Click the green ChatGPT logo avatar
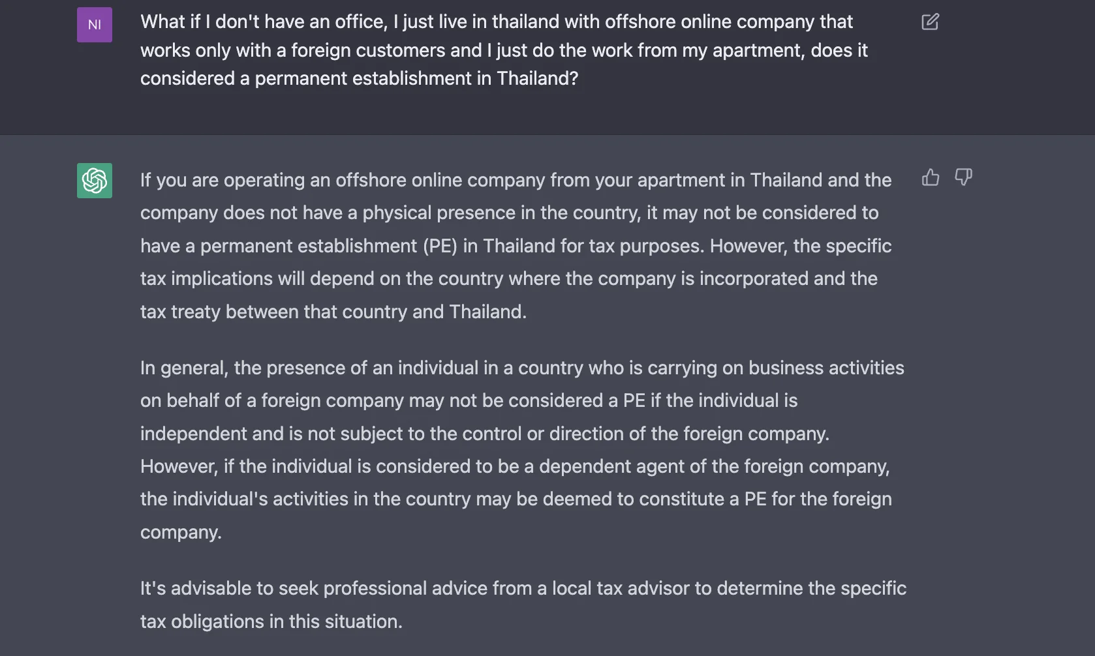This screenshot has height=656, width=1095. point(95,181)
